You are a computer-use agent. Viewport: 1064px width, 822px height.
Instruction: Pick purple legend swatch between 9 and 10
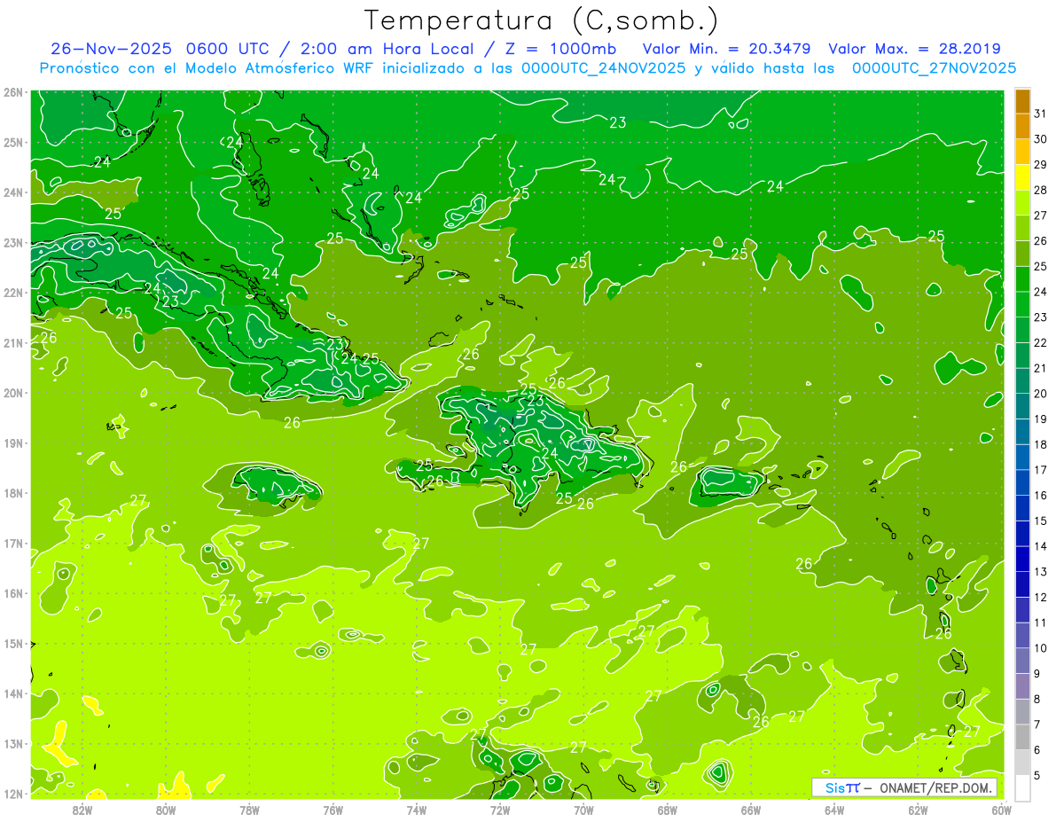[1022, 661]
